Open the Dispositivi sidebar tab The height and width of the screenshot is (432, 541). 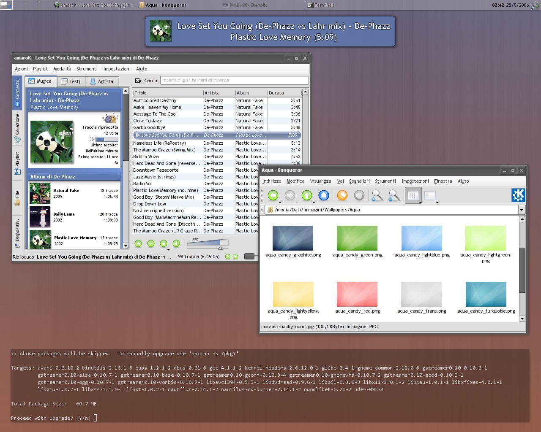click(17, 232)
